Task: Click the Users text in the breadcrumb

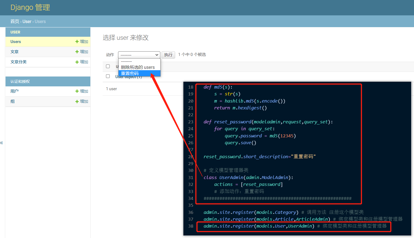Action: click(40, 21)
